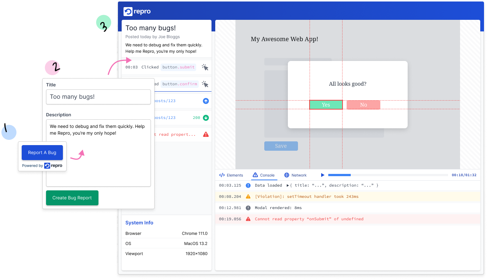
Task: Click the Report A Bug button
Action: [42, 153]
